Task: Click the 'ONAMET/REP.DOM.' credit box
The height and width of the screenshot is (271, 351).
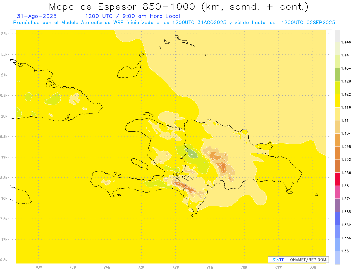Action: coord(298,260)
